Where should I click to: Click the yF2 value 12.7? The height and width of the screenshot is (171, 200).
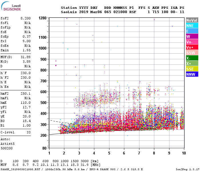[x=27, y=107]
